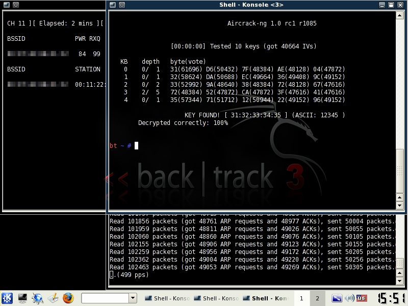Screen dimensions: 408x306
Task: Click the '35(57344)' vote entry in KB 4
Action: [x=186, y=100]
